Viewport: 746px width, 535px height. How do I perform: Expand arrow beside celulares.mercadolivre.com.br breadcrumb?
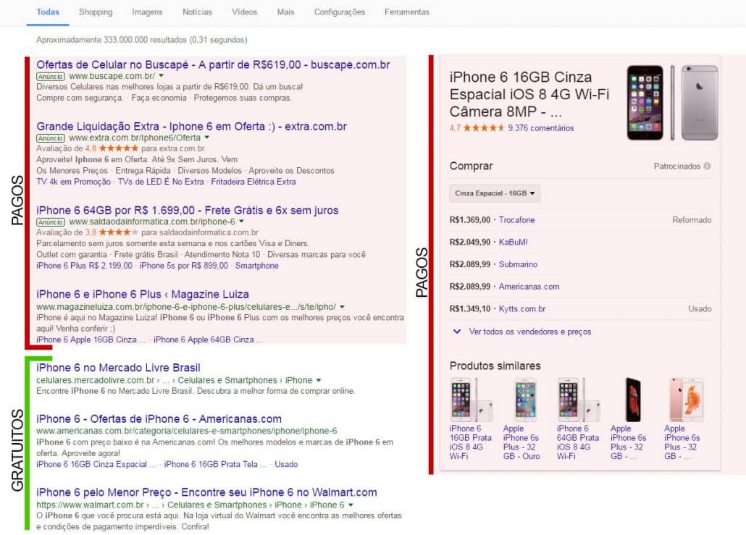[x=318, y=380]
